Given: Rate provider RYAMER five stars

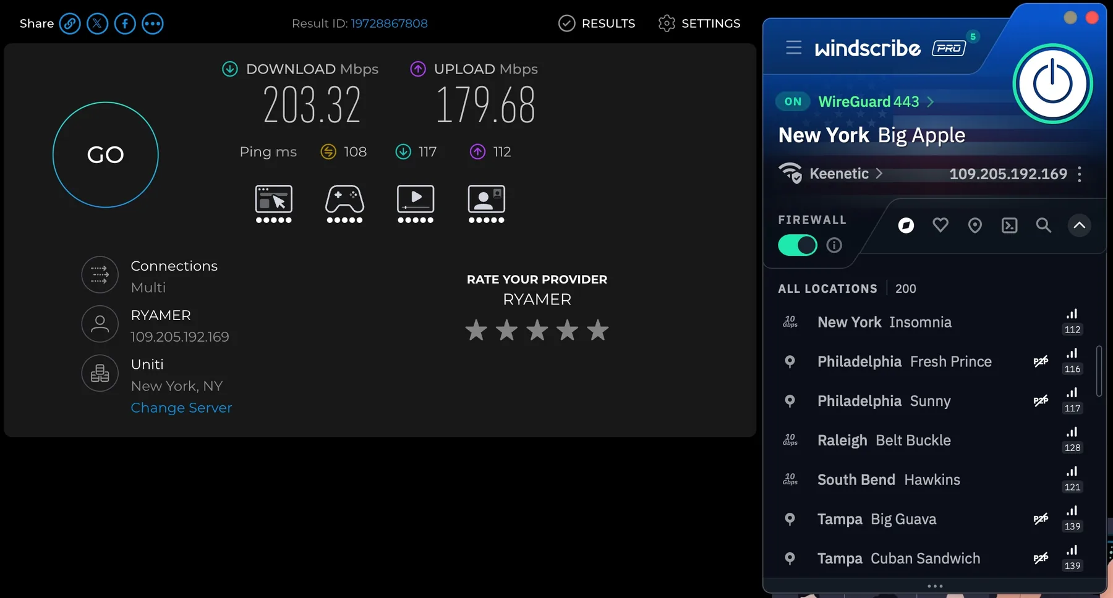Looking at the screenshot, I should pos(598,331).
